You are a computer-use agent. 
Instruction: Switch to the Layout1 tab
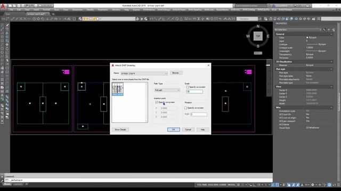pyautogui.click(x=18, y=184)
